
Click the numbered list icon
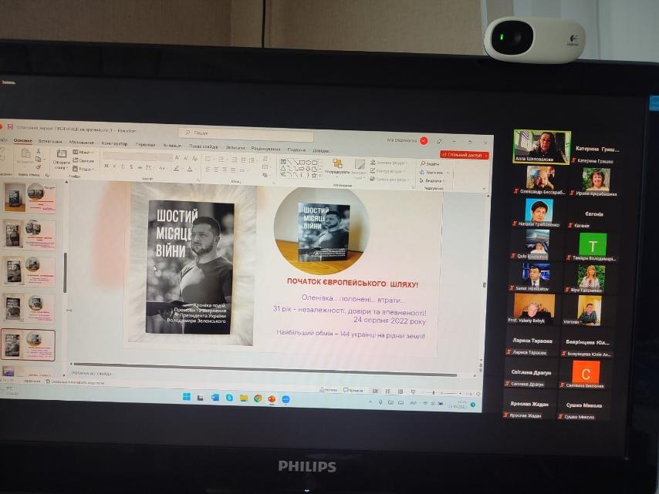coord(221,160)
